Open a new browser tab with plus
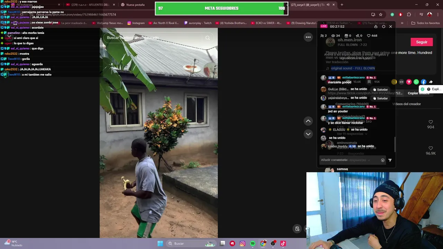 click(342, 5)
